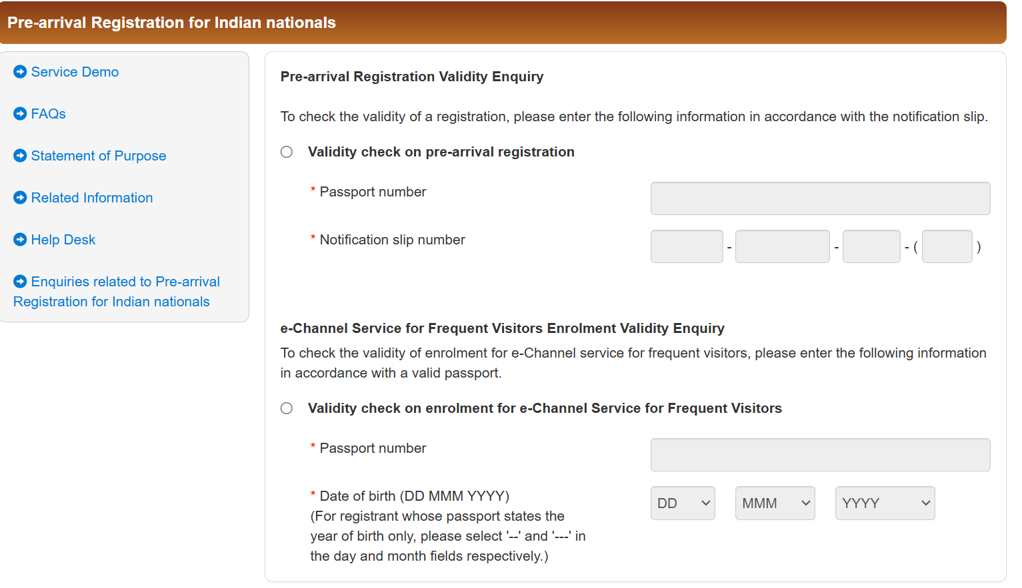Click the arrow icon beside Enquiries related link

coord(19,282)
